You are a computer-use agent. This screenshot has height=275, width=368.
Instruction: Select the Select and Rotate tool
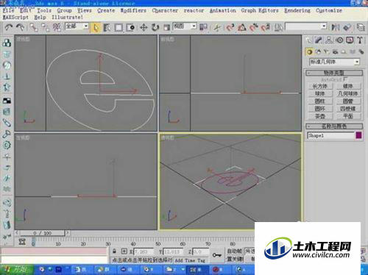coord(155,27)
